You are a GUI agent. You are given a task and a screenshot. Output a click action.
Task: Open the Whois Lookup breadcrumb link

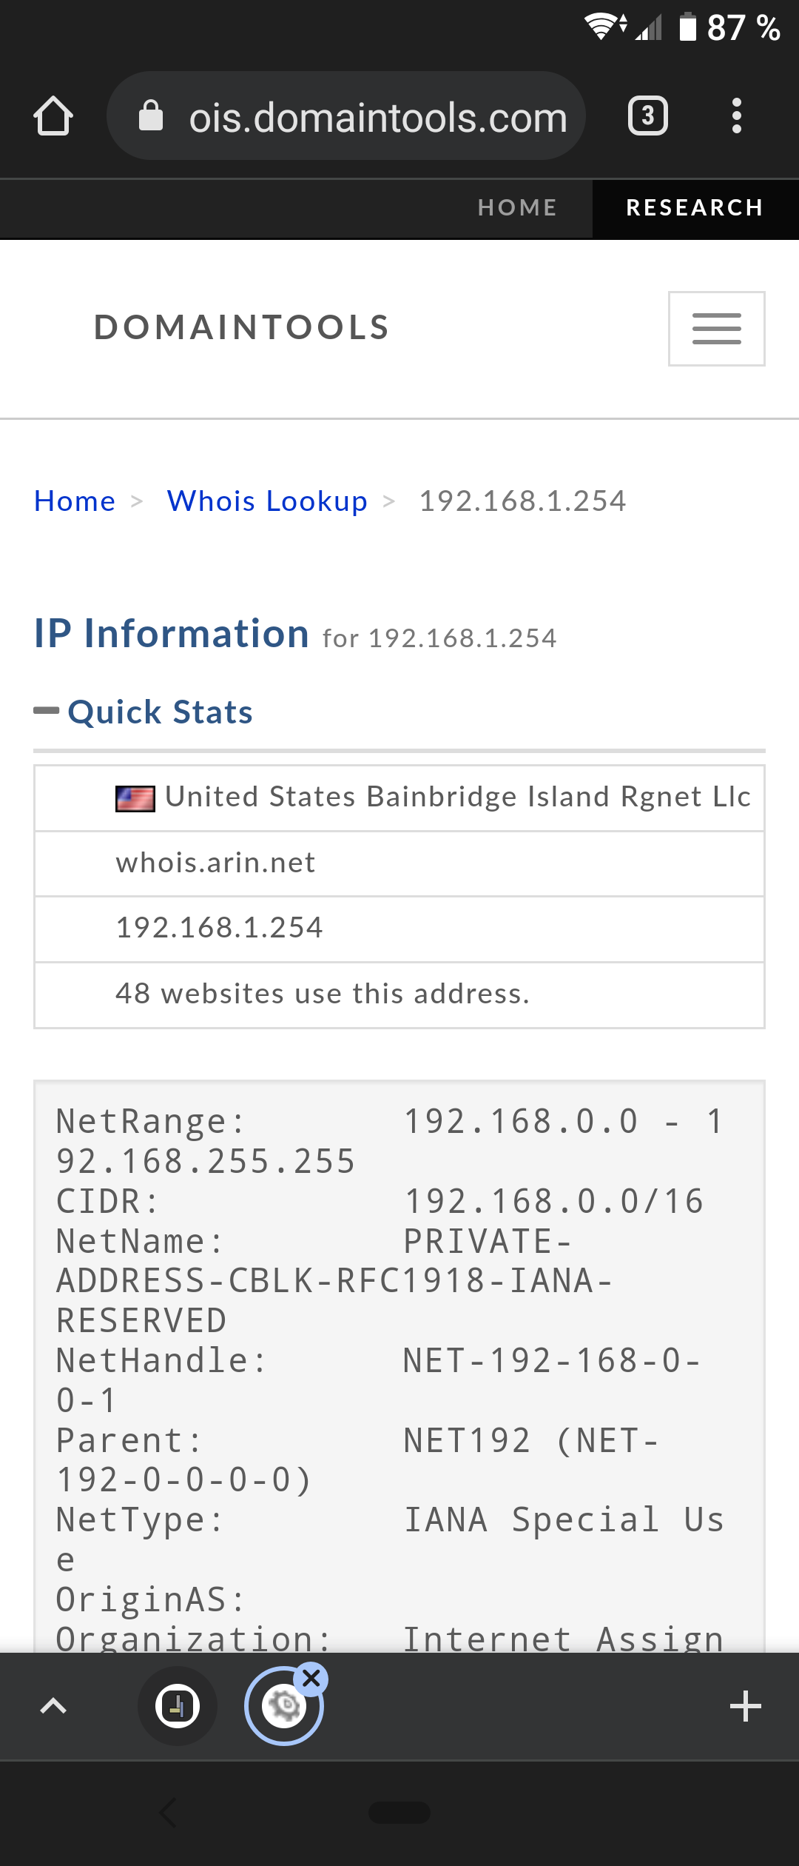[x=267, y=501]
